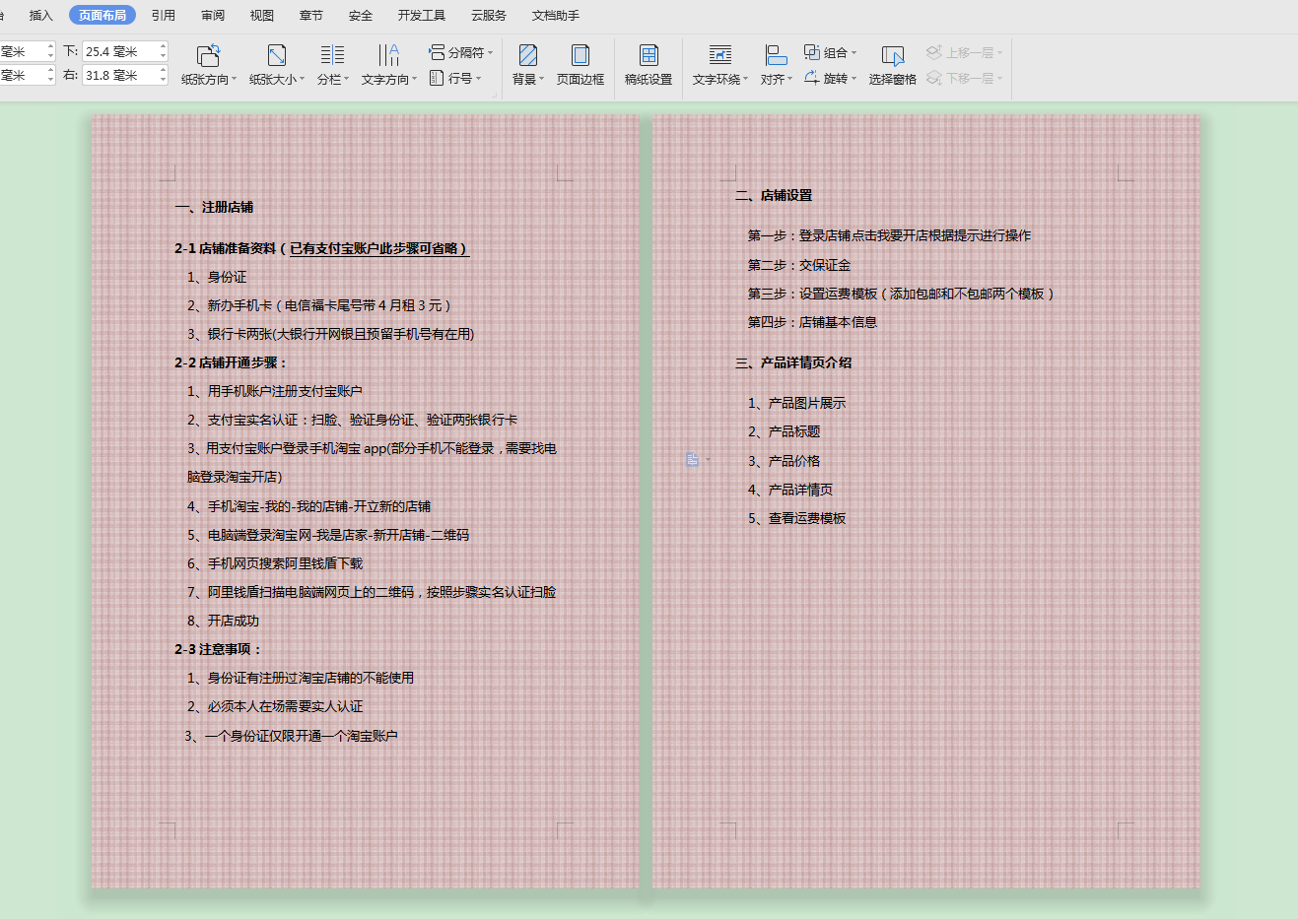Expand the 分隔符 dropdown arrow
The image size is (1298, 919).
(490, 53)
